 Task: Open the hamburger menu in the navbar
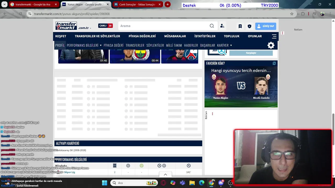(x=274, y=36)
